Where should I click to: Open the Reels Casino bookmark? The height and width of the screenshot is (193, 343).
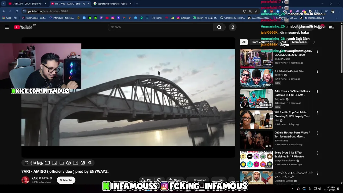[x=34, y=18]
